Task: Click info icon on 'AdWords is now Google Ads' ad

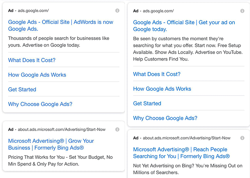Action: coord(117,11)
